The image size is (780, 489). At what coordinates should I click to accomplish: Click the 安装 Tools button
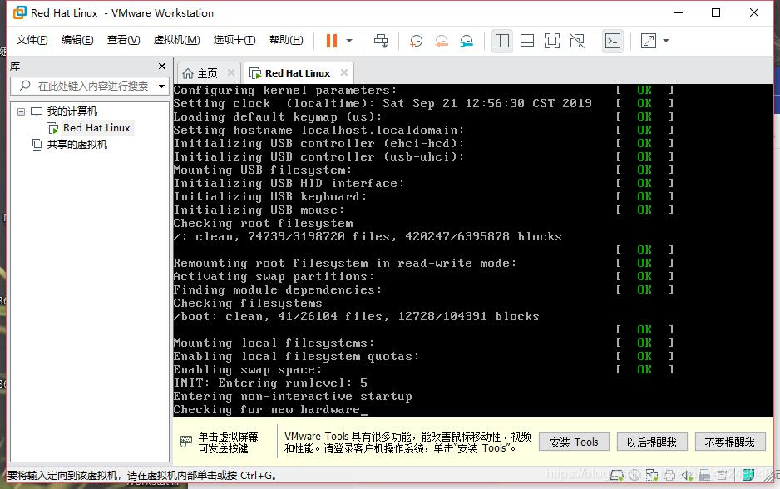pos(574,442)
